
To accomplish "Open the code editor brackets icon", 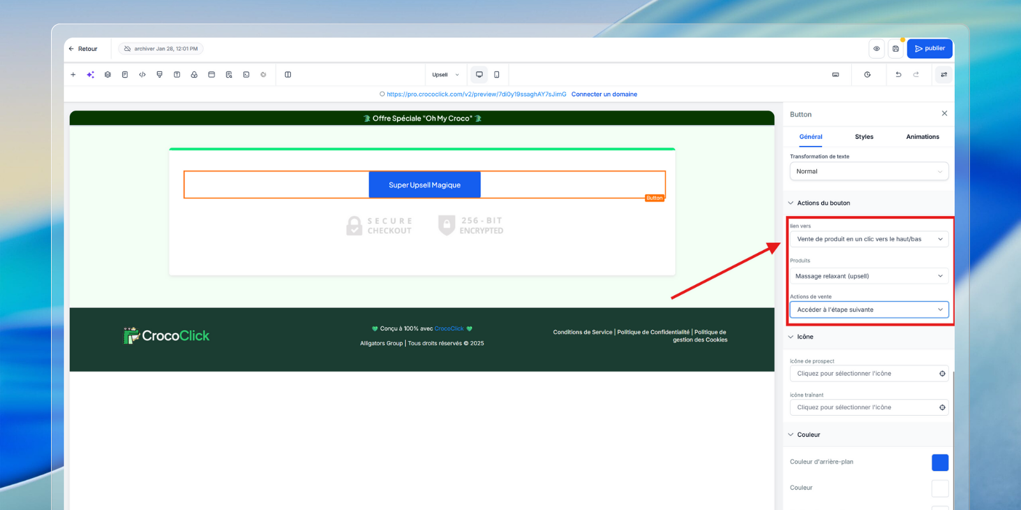I will point(142,75).
